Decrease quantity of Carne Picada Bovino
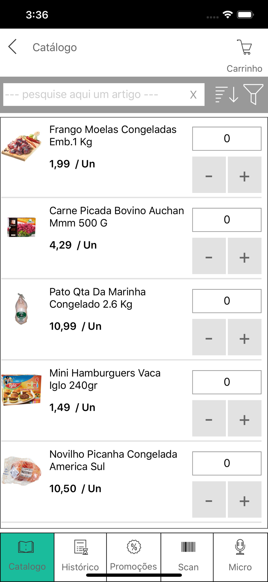This screenshot has width=268, height=582. 209,256
